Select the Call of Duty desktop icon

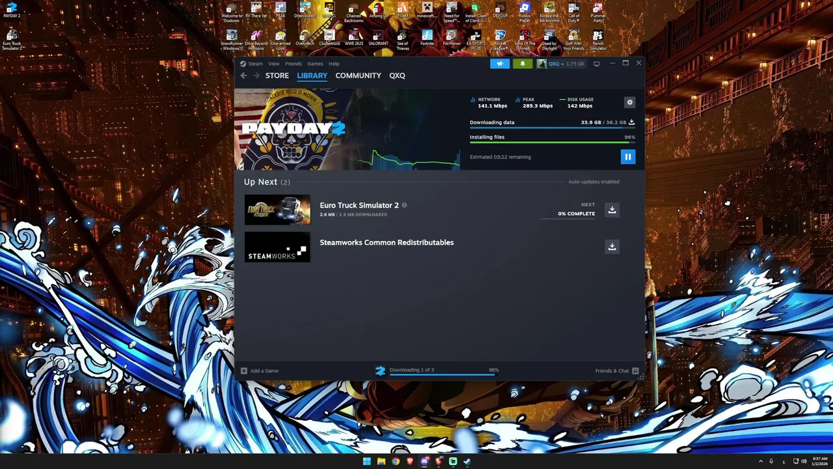coord(573,12)
